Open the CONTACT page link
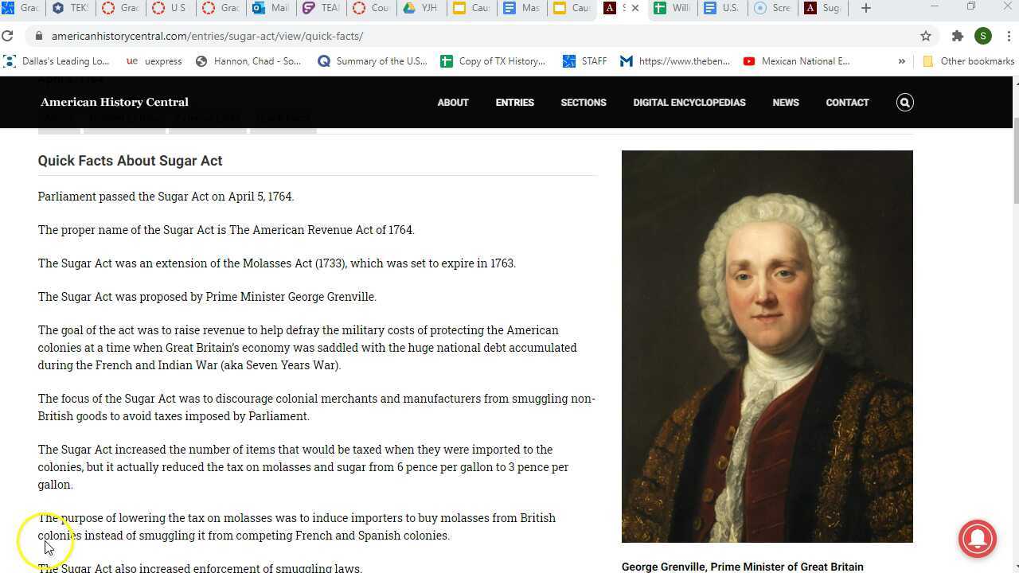 coord(847,102)
